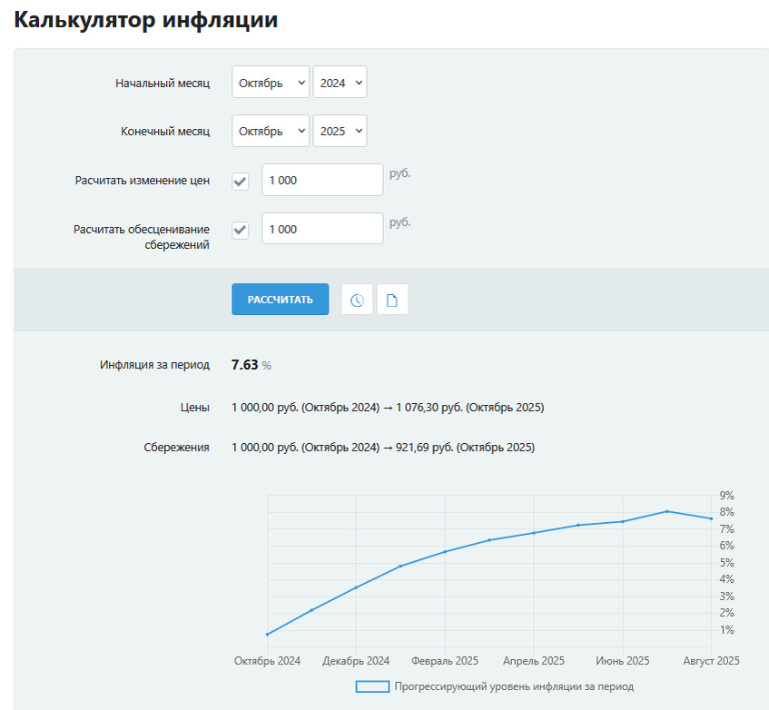Select the savings amount input field
Viewport: 769px width, 710px height.
(321, 228)
